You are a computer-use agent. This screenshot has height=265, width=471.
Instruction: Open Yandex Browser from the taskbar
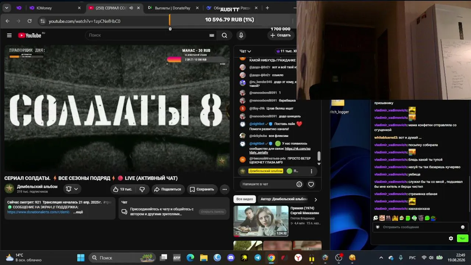pos(298,258)
